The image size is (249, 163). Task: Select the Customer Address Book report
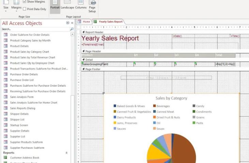[25, 158]
